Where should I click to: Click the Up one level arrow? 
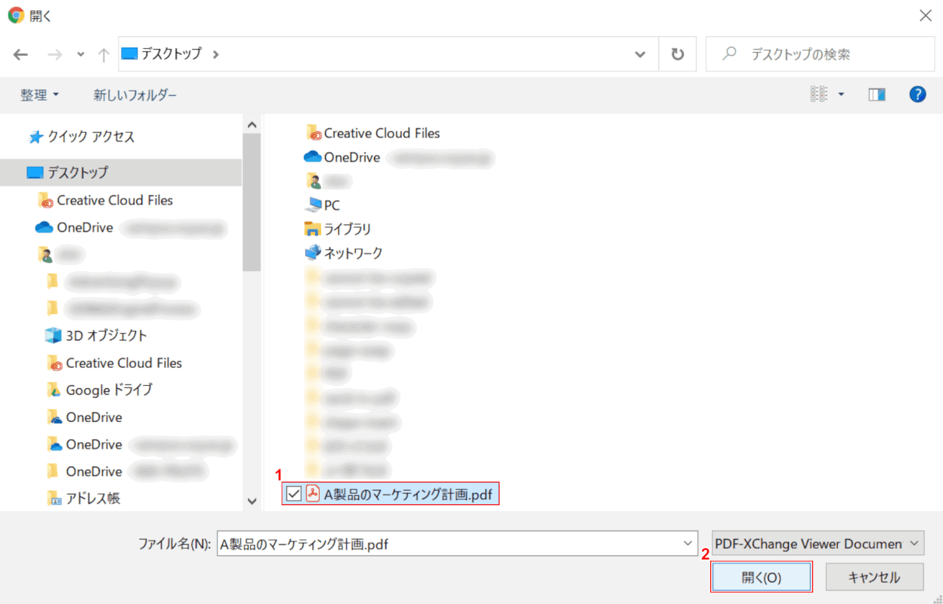pyautogui.click(x=104, y=54)
